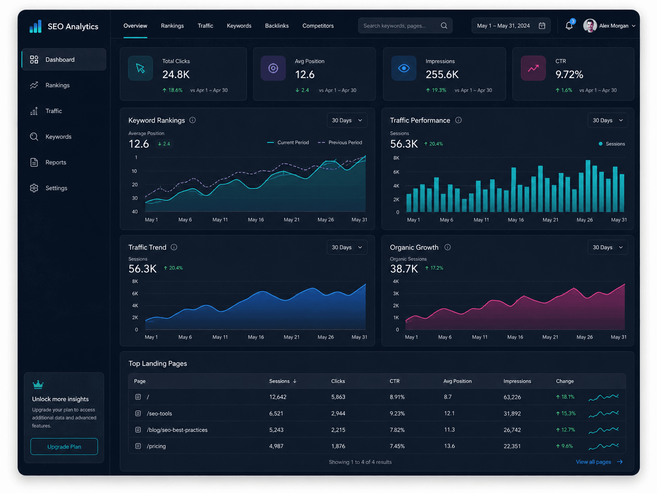Expand the Alex Morgan user menu chevron
This screenshot has width=657, height=493.
[x=633, y=26]
